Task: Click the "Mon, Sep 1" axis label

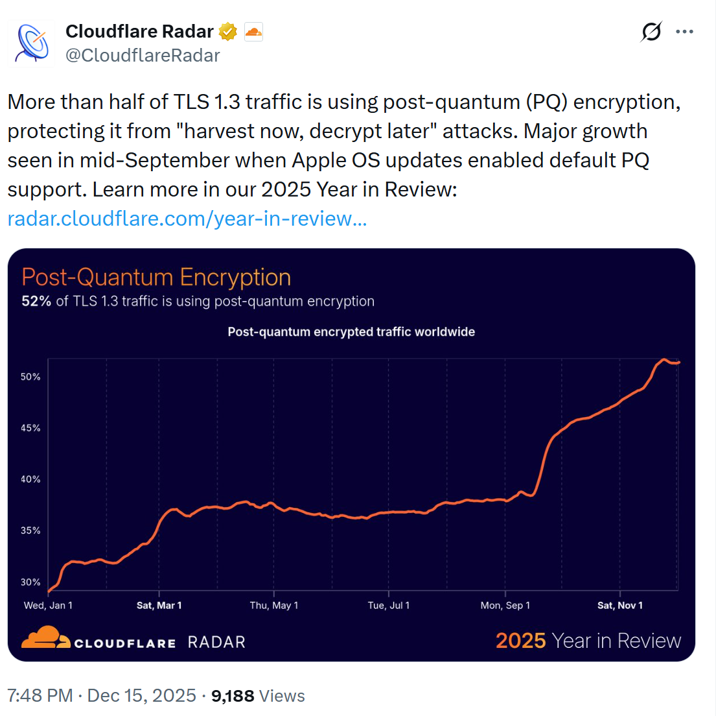Action: point(505,606)
